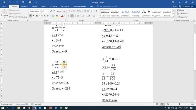This screenshot has width=196, height=110.
Task: Apply yellow text highlight color
Action: point(57,16)
